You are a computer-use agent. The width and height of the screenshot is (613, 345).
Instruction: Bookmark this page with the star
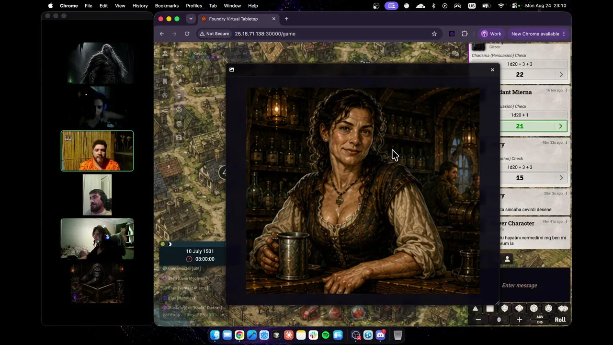pyautogui.click(x=434, y=34)
